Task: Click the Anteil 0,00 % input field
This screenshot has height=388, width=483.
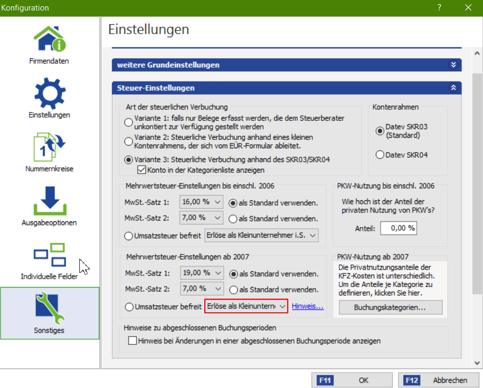Action: pos(398,228)
